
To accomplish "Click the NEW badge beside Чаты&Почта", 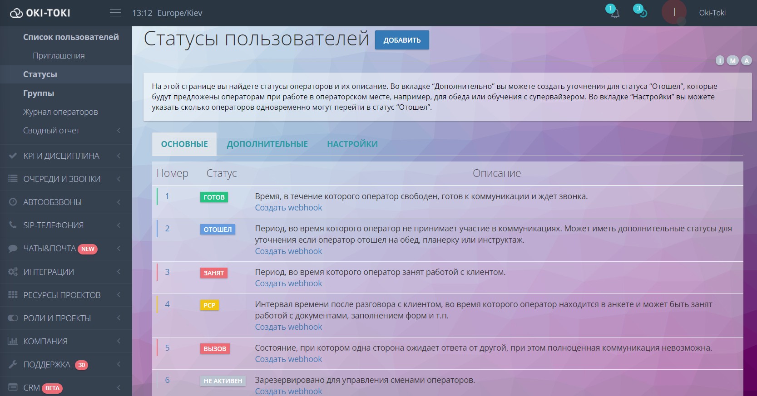I will coord(88,249).
